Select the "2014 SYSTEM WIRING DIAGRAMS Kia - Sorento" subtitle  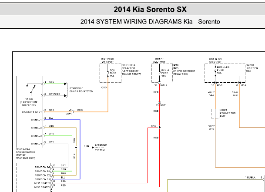[x=150, y=22]
